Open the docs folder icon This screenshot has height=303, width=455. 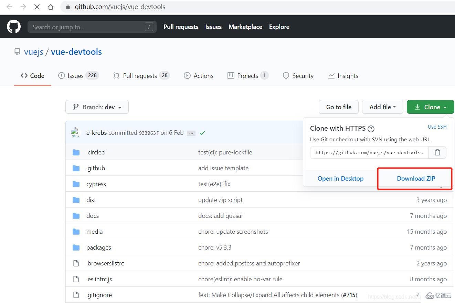76,216
